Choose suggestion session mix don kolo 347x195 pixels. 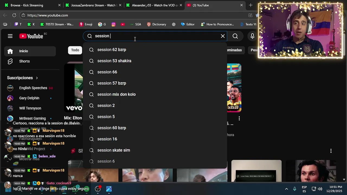[x=155, y=95]
